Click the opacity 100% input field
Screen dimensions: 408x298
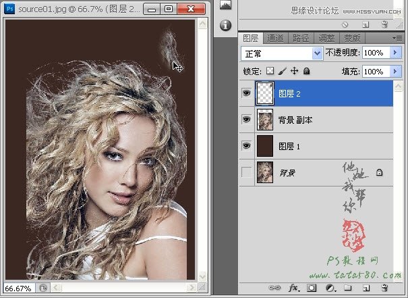[x=376, y=53]
